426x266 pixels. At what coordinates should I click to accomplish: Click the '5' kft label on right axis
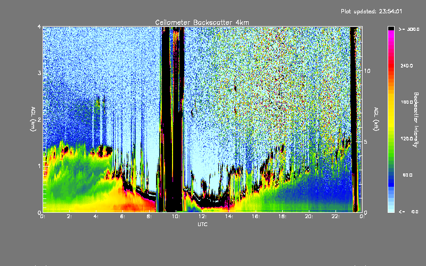coord(365,142)
